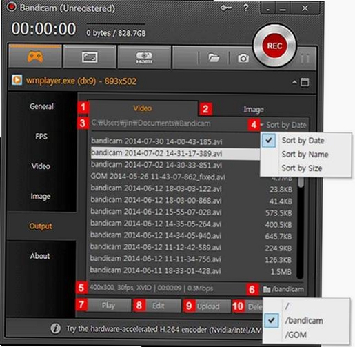Click the info icon in the status bar
The height and width of the screenshot is (347, 355).
[55, 328]
